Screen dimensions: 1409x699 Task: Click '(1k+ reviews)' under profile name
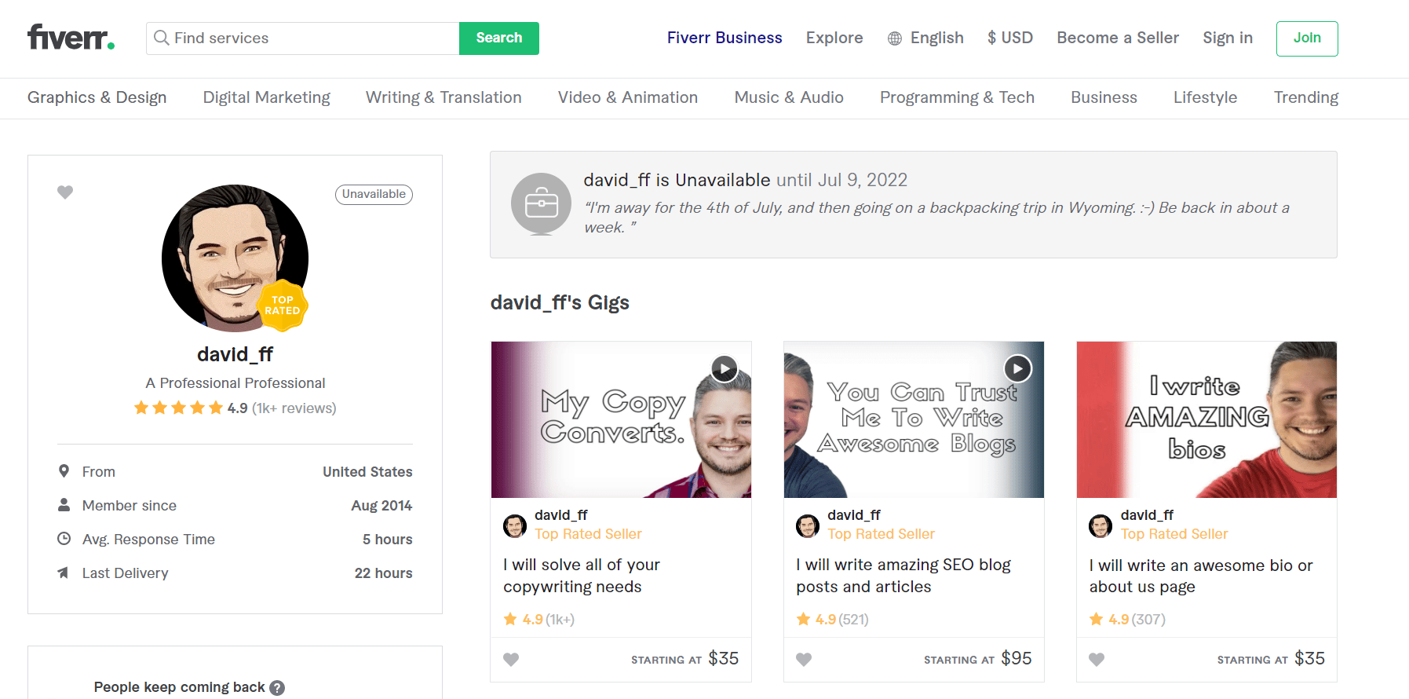(x=294, y=408)
